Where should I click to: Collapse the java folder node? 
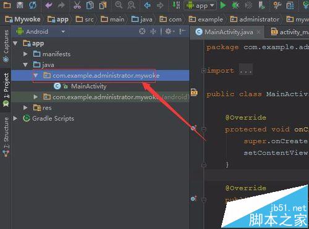(x=25, y=65)
